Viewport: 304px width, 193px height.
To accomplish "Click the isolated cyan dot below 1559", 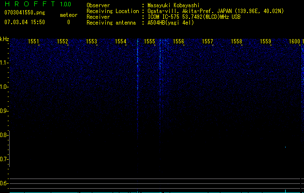I will tap(285, 147).
